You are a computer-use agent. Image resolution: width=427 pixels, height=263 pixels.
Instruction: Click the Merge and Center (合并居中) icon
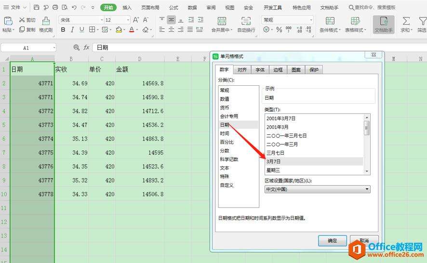(222, 21)
